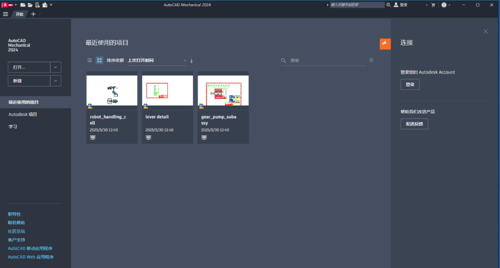Screen dimensions: 500x268
Task: Select Autodesk 项目 in the left sidebar
Action: [23, 114]
